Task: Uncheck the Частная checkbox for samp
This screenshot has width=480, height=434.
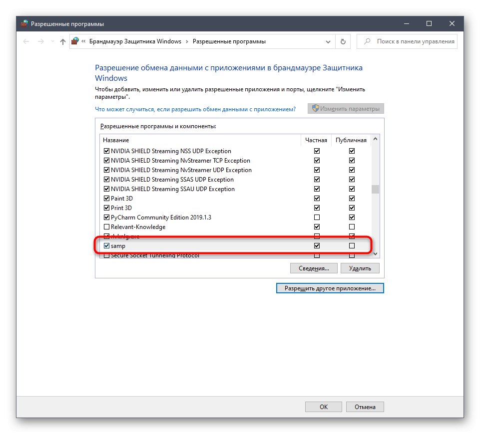Action: click(x=317, y=245)
